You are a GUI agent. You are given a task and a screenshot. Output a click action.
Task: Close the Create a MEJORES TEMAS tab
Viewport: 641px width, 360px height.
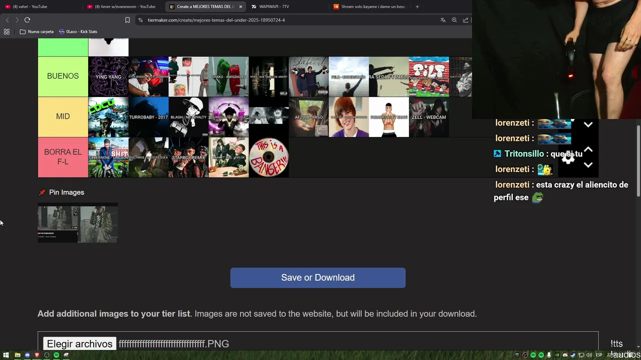pos(240,6)
